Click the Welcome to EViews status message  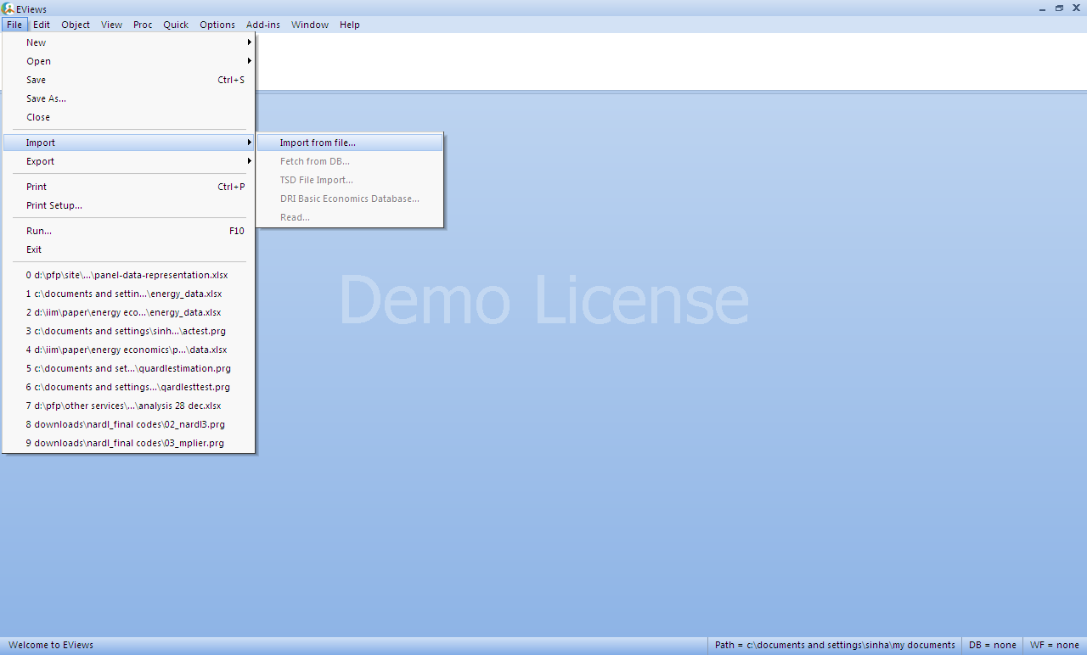click(x=51, y=645)
